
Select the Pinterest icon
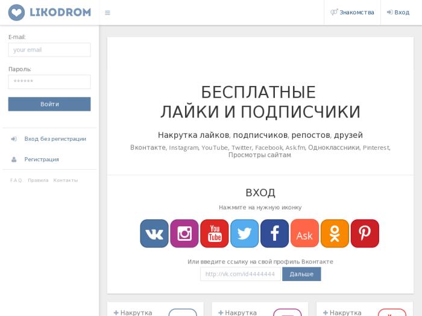[365, 234]
